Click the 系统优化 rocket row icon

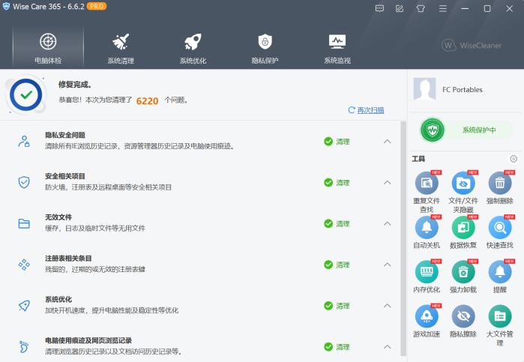24,306
